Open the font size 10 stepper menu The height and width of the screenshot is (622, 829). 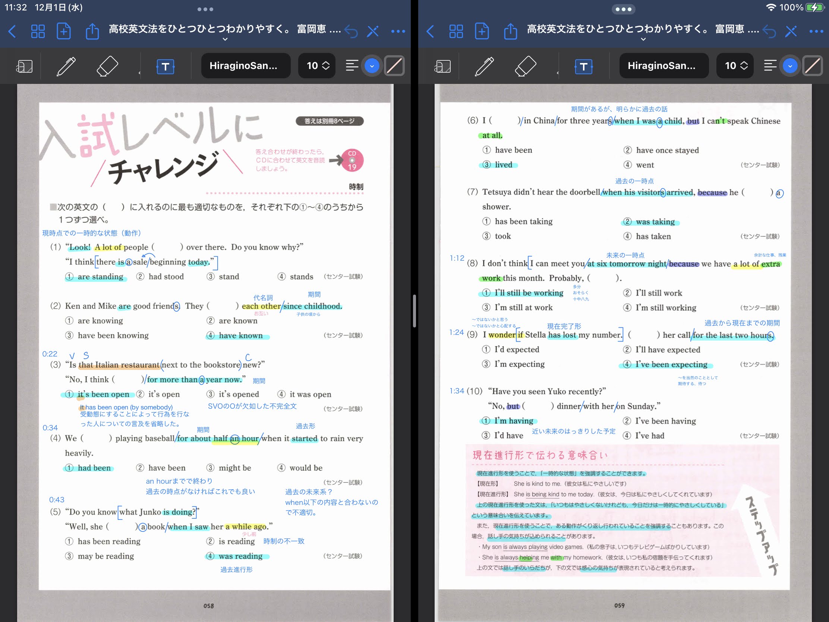click(x=316, y=66)
